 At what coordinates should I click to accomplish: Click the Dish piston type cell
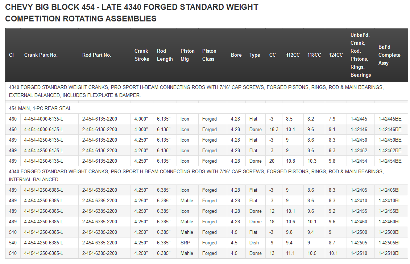(254, 243)
